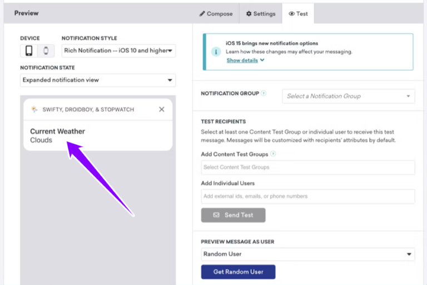Screen dimensions: 427x285
Task: Expand the Show details link
Action: click(x=245, y=60)
